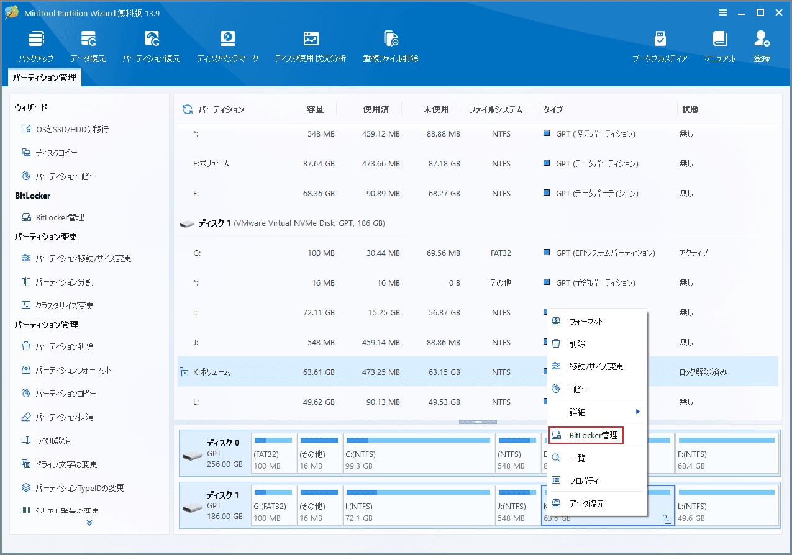The height and width of the screenshot is (555, 792).
Task: Choose ラベル設定 in the sidebar
Action: click(47, 441)
